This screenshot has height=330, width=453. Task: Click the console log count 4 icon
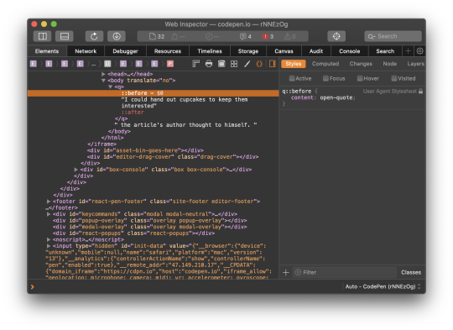(x=246, y=36)
